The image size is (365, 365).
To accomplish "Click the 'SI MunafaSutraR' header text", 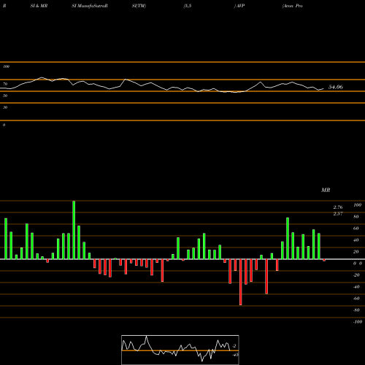I will (x=90, y=6).
